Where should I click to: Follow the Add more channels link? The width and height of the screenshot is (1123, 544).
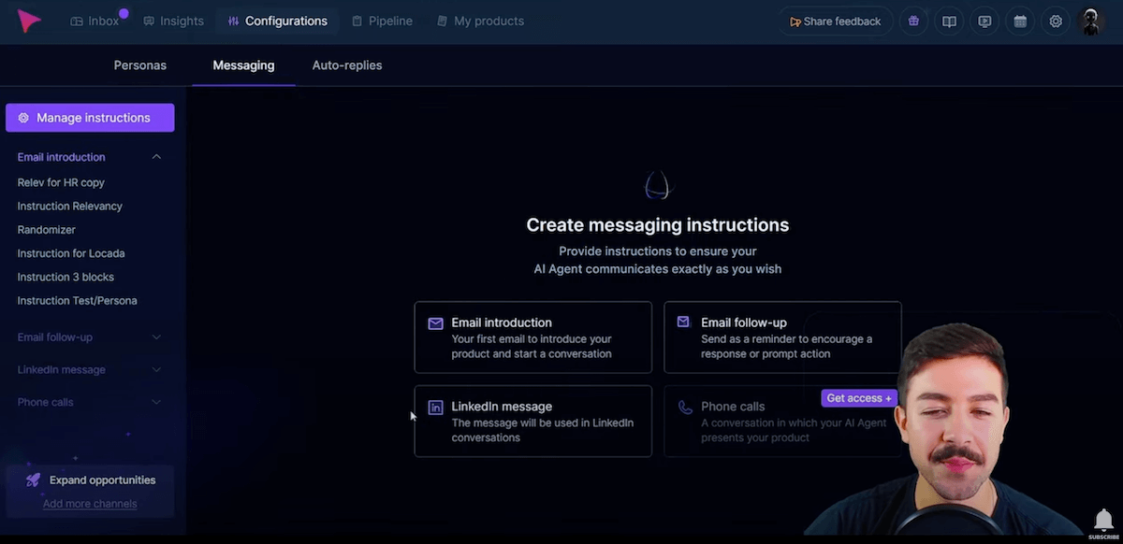tap(90, 504)
